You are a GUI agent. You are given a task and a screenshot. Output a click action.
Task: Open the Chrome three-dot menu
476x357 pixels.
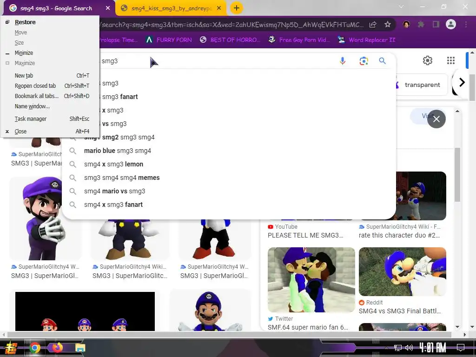[466, 24]
